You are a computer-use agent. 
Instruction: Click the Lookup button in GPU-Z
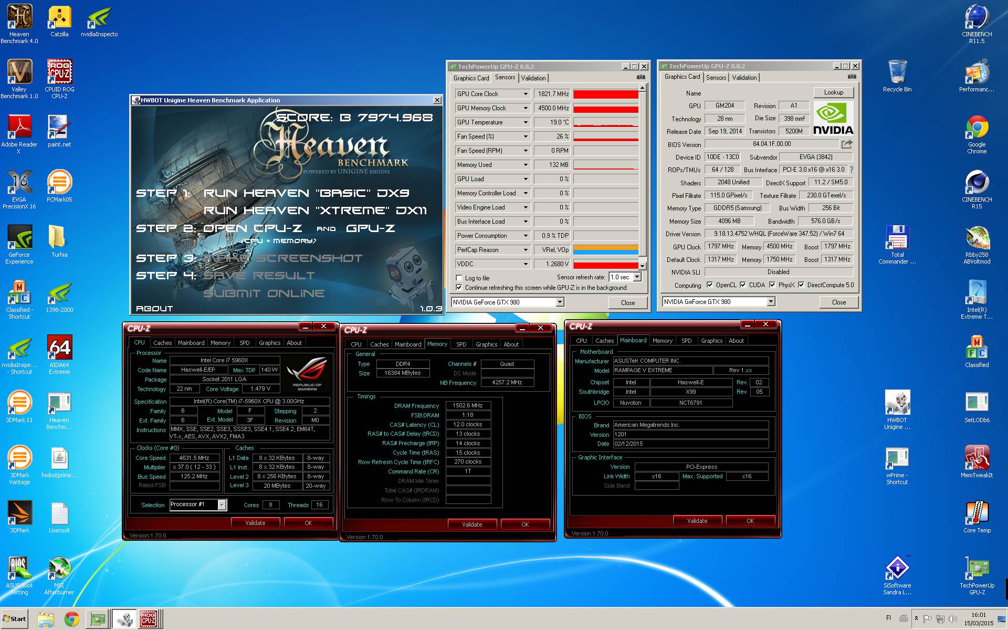click(834, 92)
